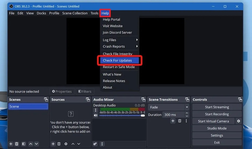
Task: Toggle Studio Mode button
Action: coord(217,128)
